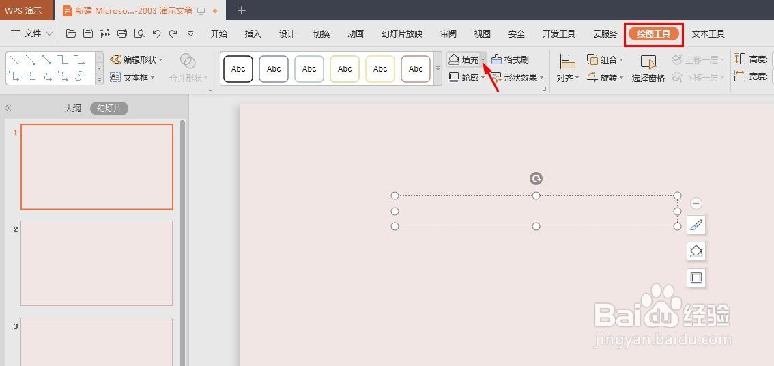This screenshot has width=774, height=366.
Task: Click the 格式刷 format painter
Action: [510, 60]
